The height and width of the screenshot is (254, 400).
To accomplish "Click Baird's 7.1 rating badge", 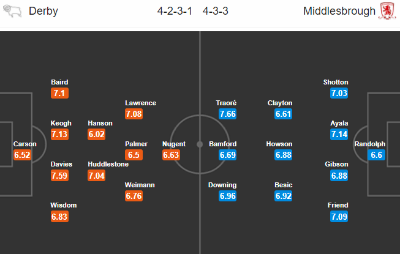I will coord(60,94).
